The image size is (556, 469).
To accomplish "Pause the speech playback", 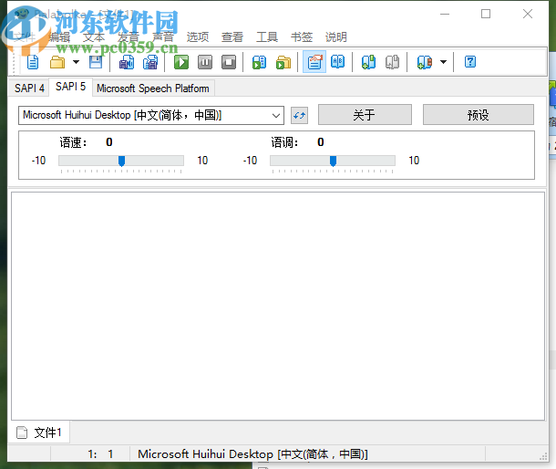I will click(x=205, y=62).
